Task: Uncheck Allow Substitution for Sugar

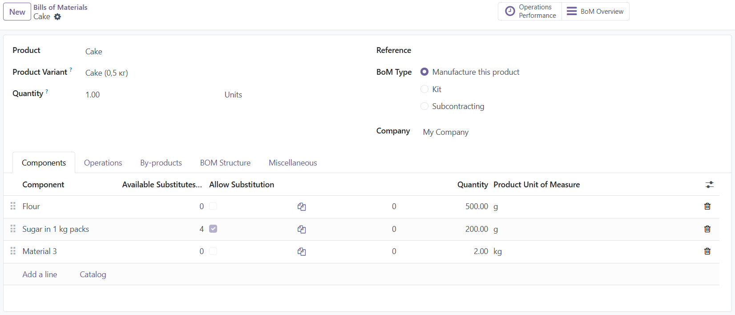Action: point(213,229)
